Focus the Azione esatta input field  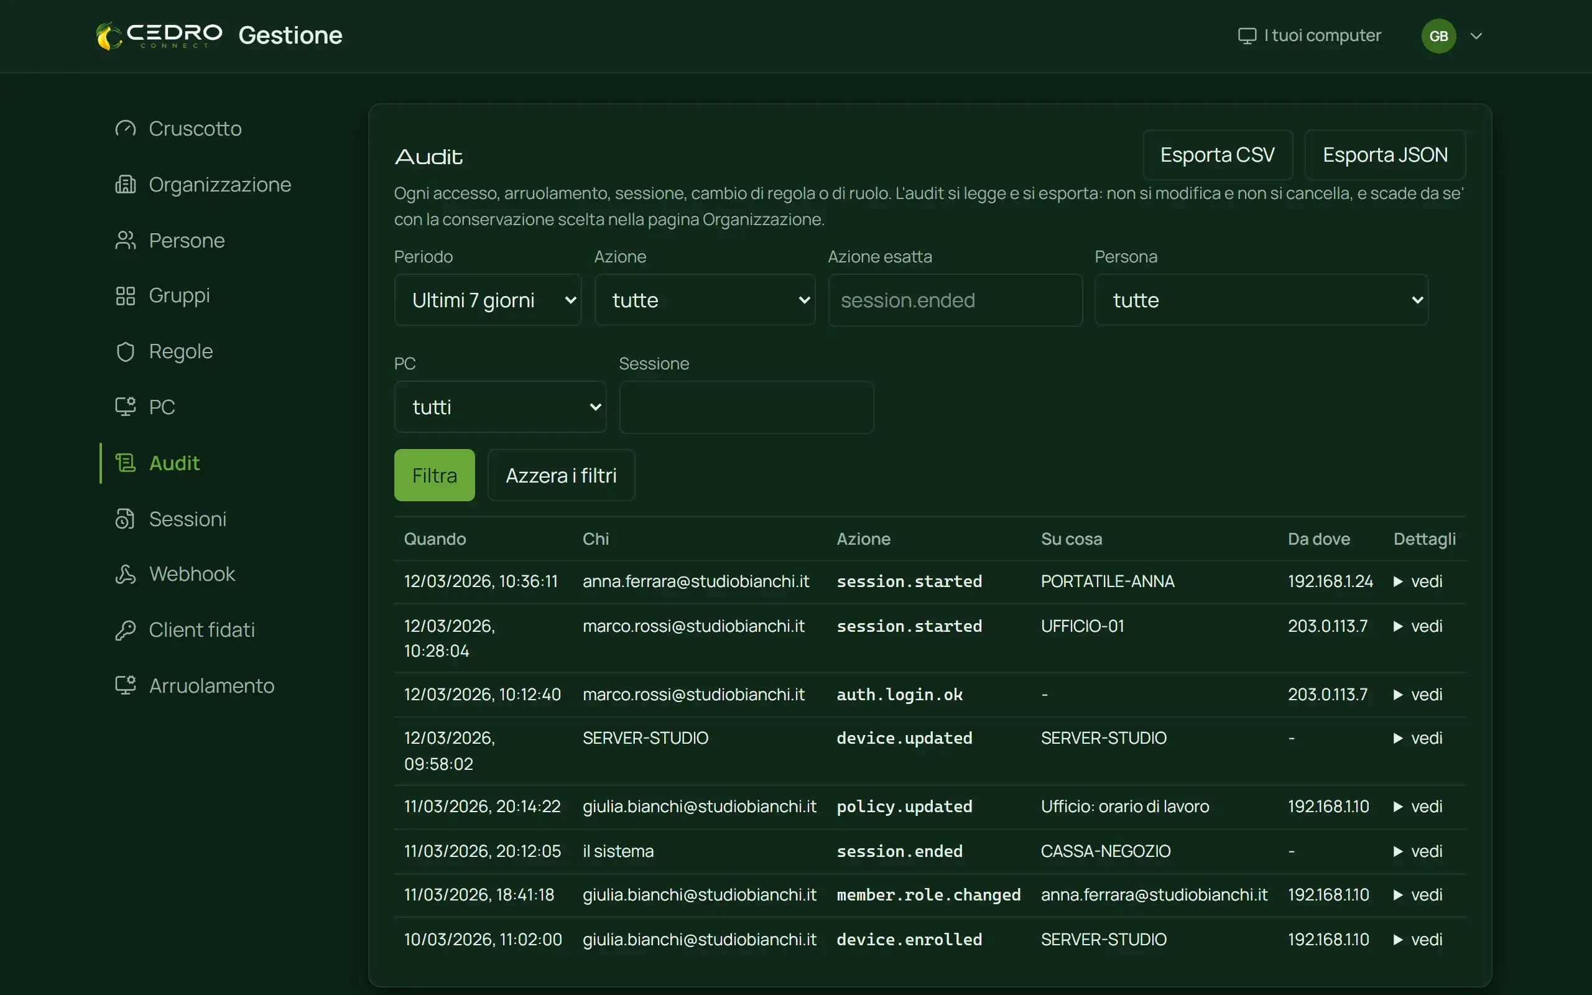point(955,300)
